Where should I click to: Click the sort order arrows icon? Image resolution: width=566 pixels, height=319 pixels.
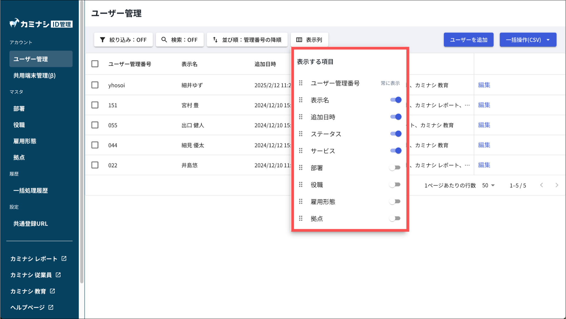click(215, 40)
